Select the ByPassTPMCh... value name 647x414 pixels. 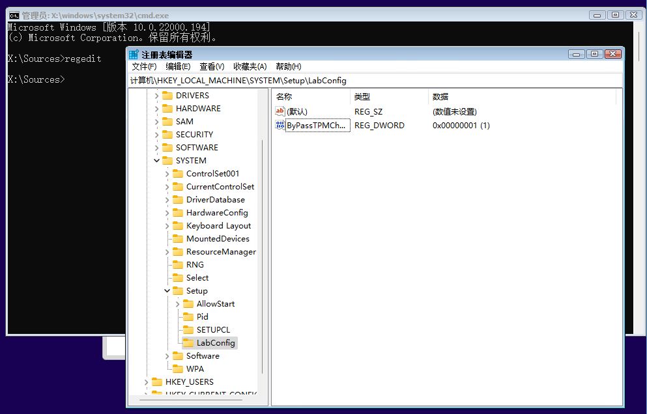point(317,126)
